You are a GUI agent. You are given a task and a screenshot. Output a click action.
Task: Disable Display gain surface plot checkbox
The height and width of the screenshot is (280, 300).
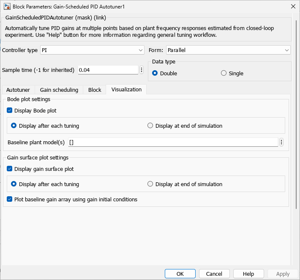[10, 169]
